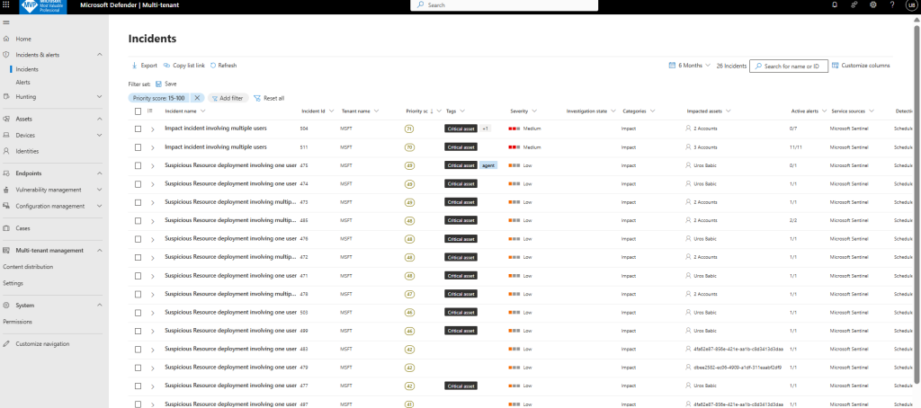This screenshot has height=408, width=921.
Task: Open the app launcher grid icon
Action: click(x=7, y=5)
